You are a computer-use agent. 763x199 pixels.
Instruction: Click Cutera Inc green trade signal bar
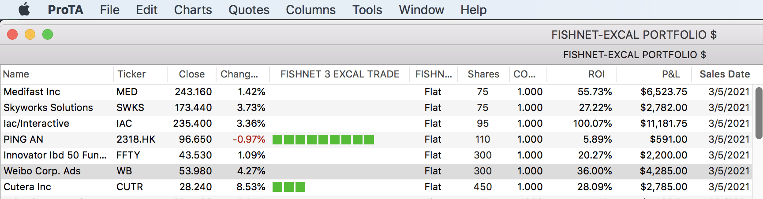[289, 187]
